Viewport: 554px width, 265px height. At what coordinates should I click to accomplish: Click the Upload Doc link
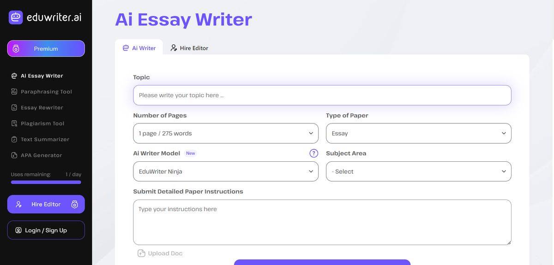160,253
